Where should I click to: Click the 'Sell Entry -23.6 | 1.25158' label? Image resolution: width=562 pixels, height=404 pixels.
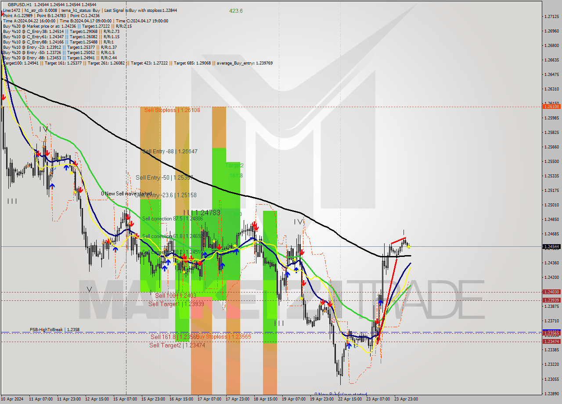coord(166,195)
